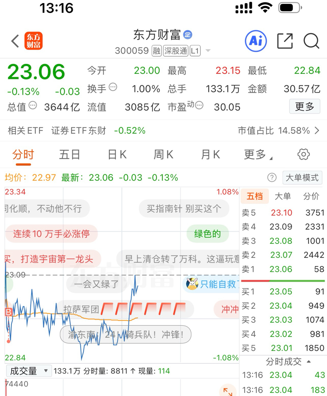
Task: Tap the 冲冲 red comment bubble
Action: (227, 309)
